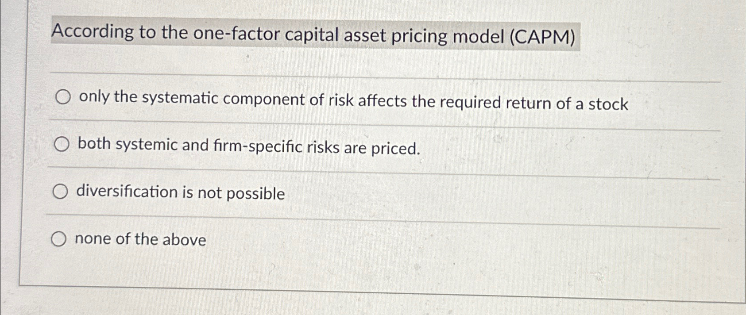Screen dimensions: 746x315
Task: Pick the 'diversification is not possible' option
Action: coord(60,192)
